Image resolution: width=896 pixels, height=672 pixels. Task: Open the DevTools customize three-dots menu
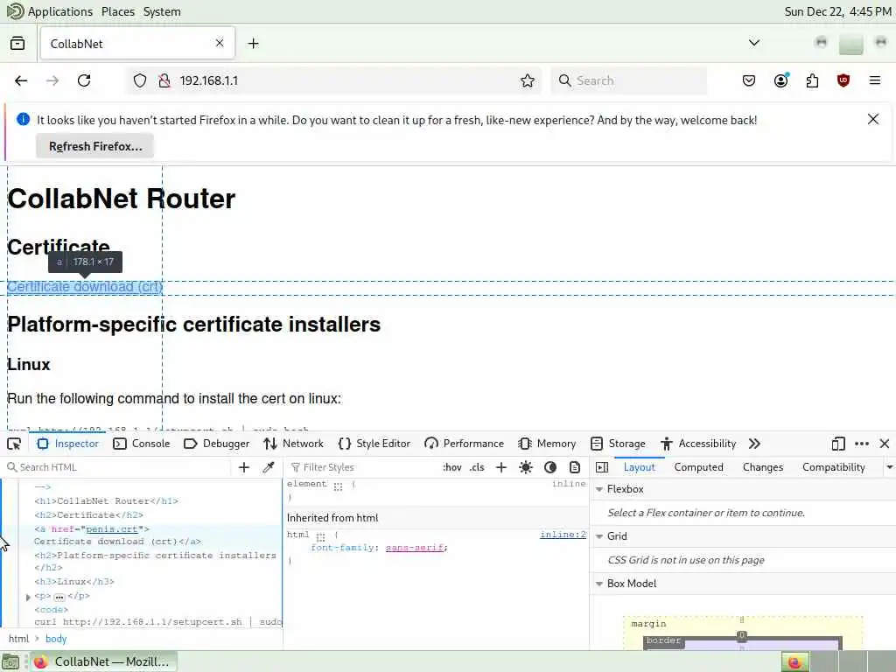coord(862,444)
